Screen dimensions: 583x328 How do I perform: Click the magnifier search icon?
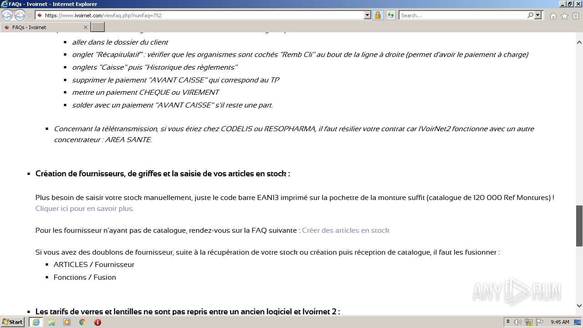coord(530,15)
